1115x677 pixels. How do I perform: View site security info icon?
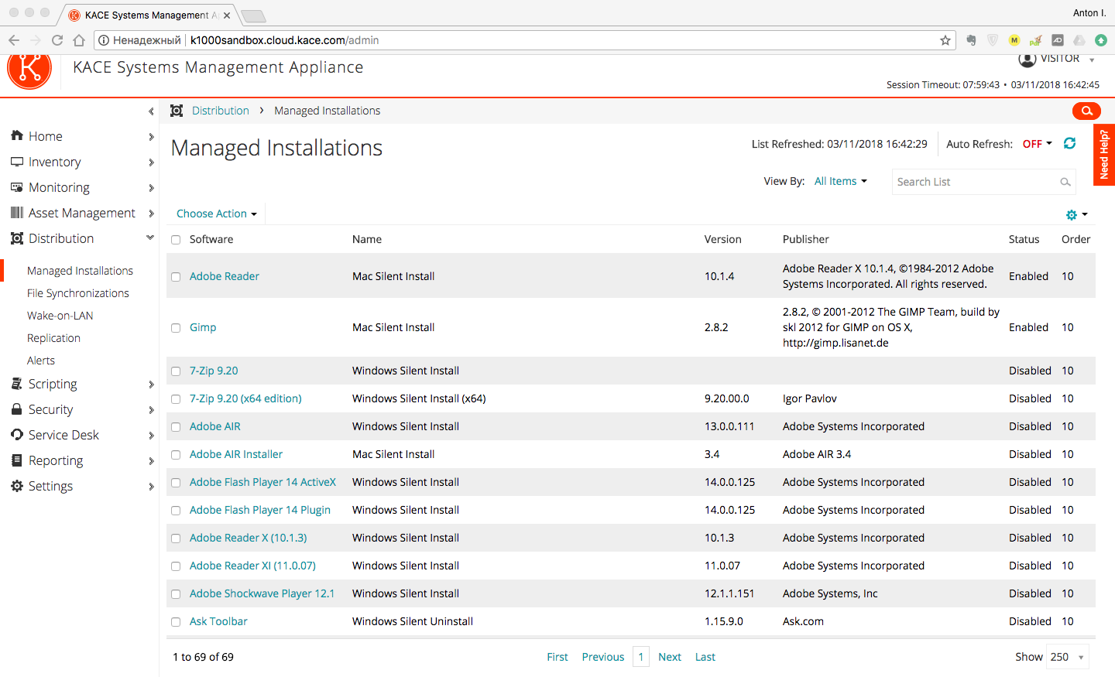pos(104,40)
